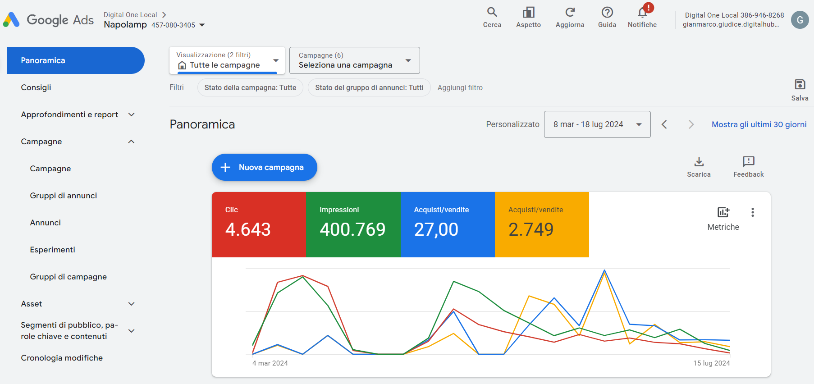Collapse the Campagne sidebar section

tap(131, 142)
